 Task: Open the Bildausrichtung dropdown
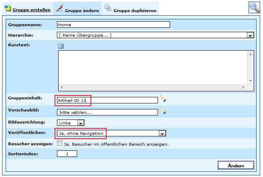point(80,123)
